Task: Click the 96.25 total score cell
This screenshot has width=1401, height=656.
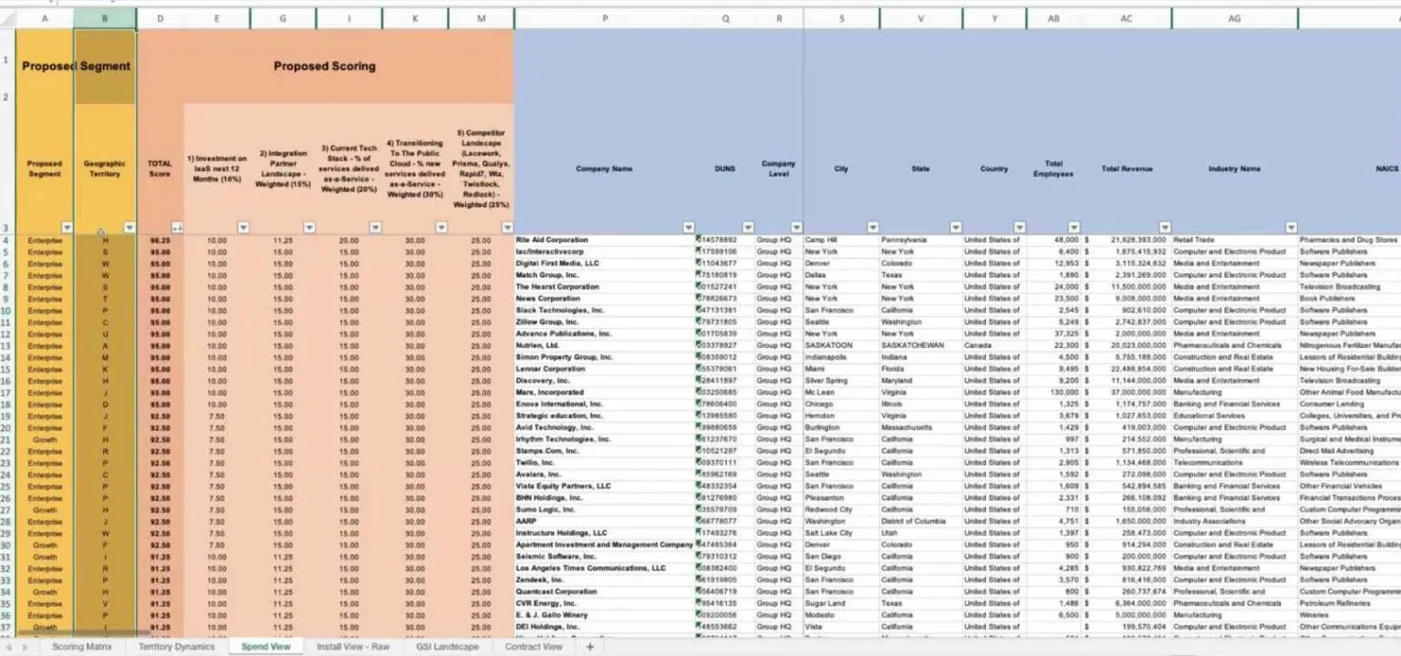Action: pyautogui.click(x=161, y=241)
